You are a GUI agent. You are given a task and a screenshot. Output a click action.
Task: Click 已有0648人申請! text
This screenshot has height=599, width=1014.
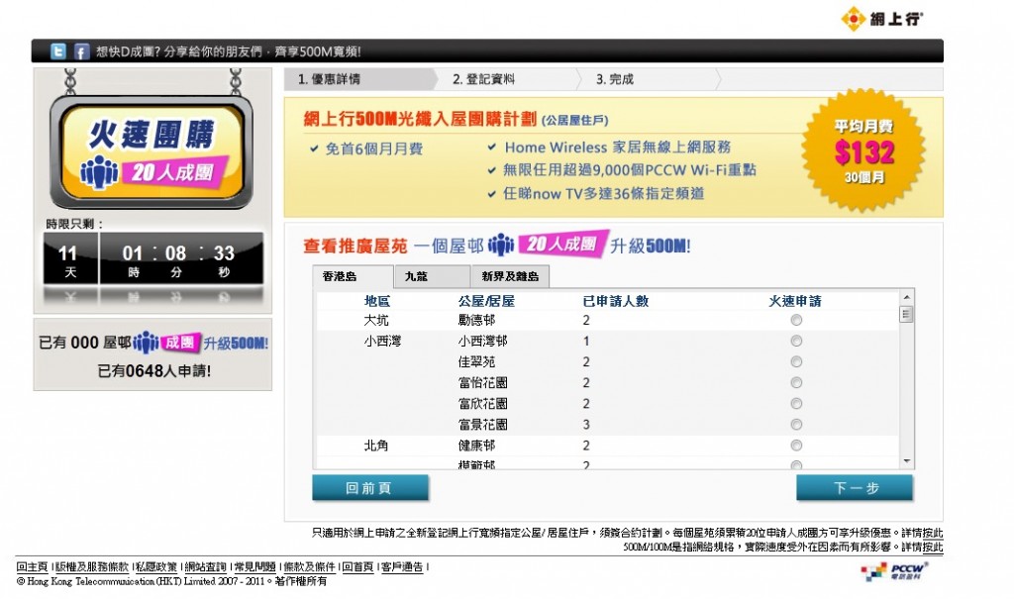pos(153,370)
